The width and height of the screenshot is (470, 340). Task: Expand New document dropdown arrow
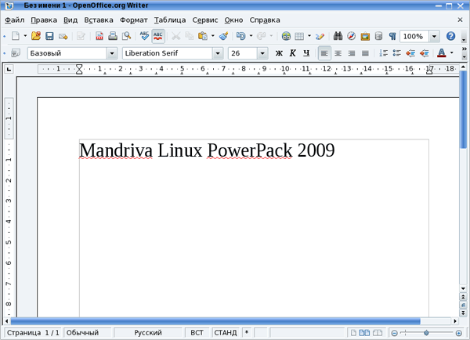pyautogui.click(x=25, y=36)
